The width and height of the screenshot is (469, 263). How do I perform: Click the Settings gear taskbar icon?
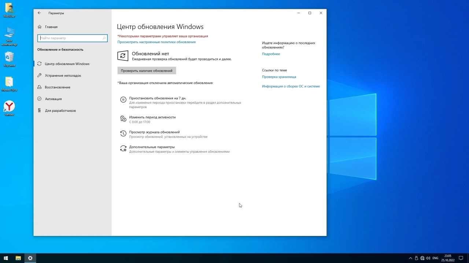click(30, 258)
